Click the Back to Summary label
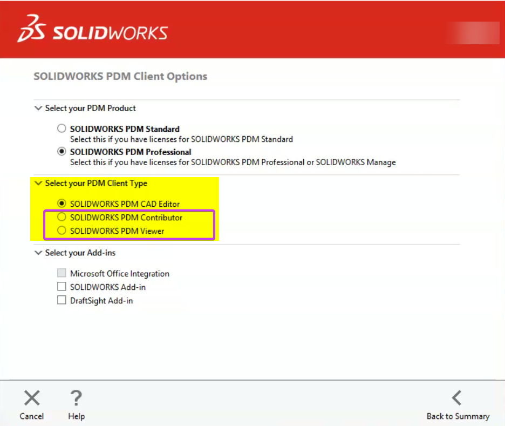The width and height of the screenshot is (505, 426). (458, 416)
